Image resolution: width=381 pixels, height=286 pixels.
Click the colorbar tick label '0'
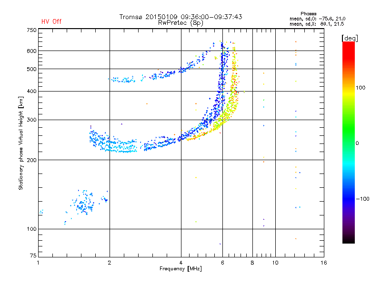click(357, 143)
